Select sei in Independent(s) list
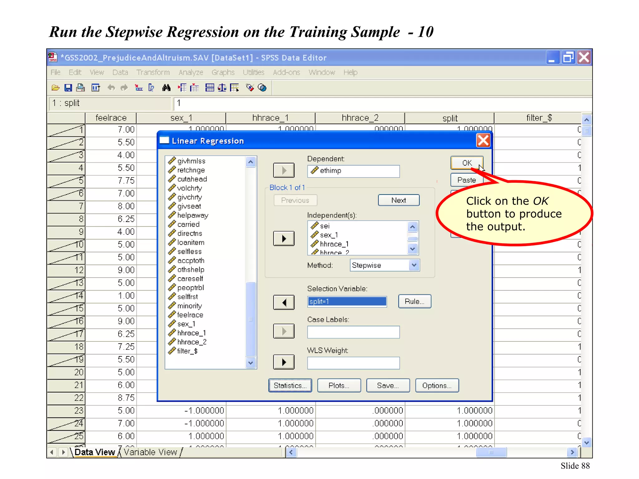Viewport: 639px width, 479px height. pyautogui.click(x=324, y=226)
